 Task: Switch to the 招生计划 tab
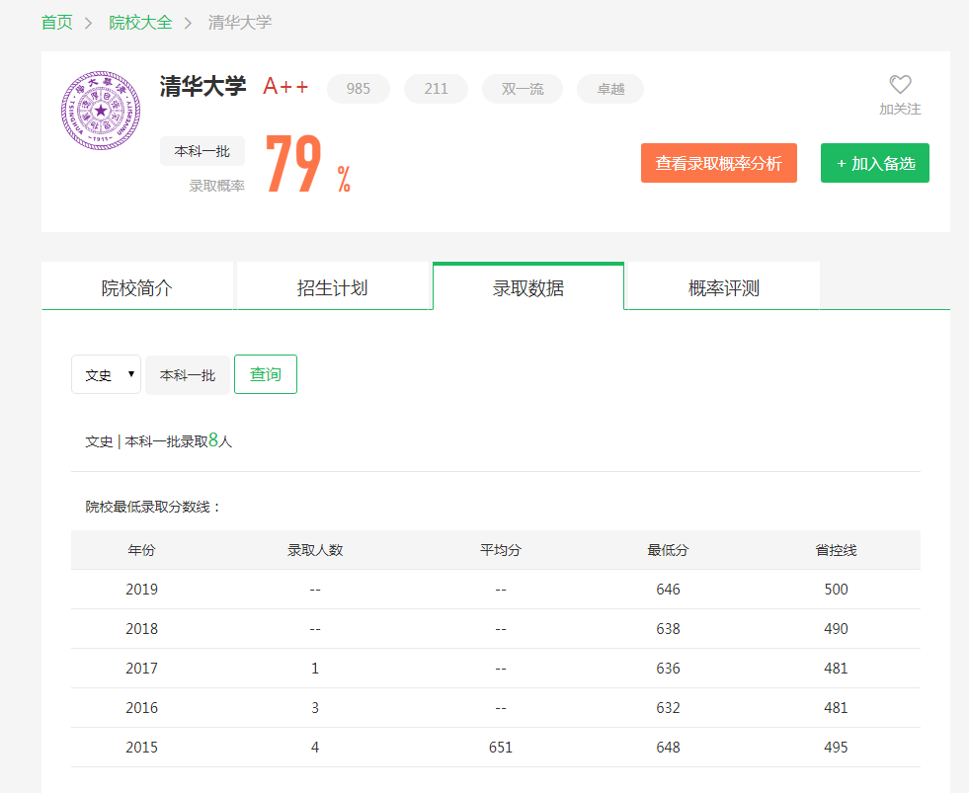pyautogui.click(x=333, y=287)
